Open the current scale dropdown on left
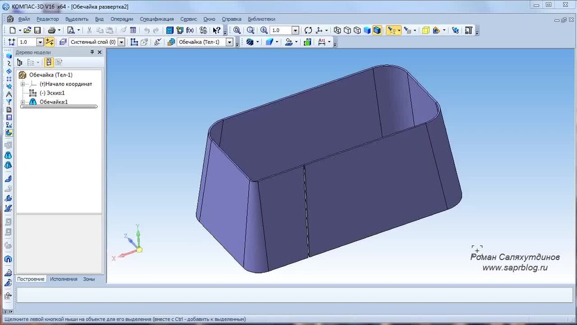Viewport: 577px width, 325px height. [x=40, y=42]
